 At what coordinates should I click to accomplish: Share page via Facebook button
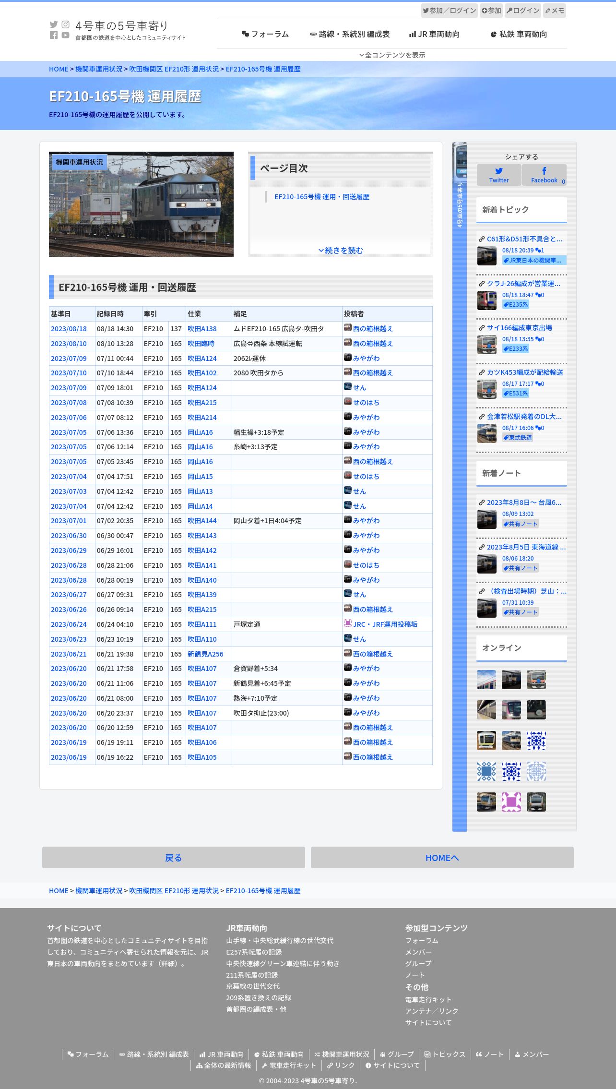(544, 175)
